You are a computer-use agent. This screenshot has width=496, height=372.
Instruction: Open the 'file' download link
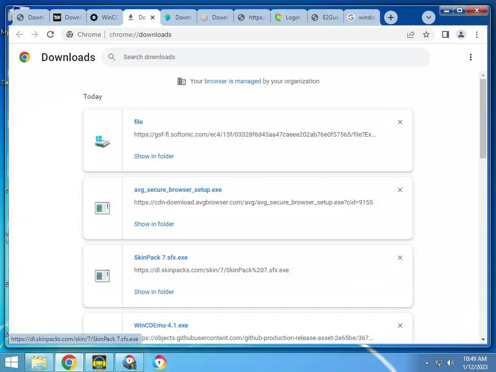(x=138, y=122)
